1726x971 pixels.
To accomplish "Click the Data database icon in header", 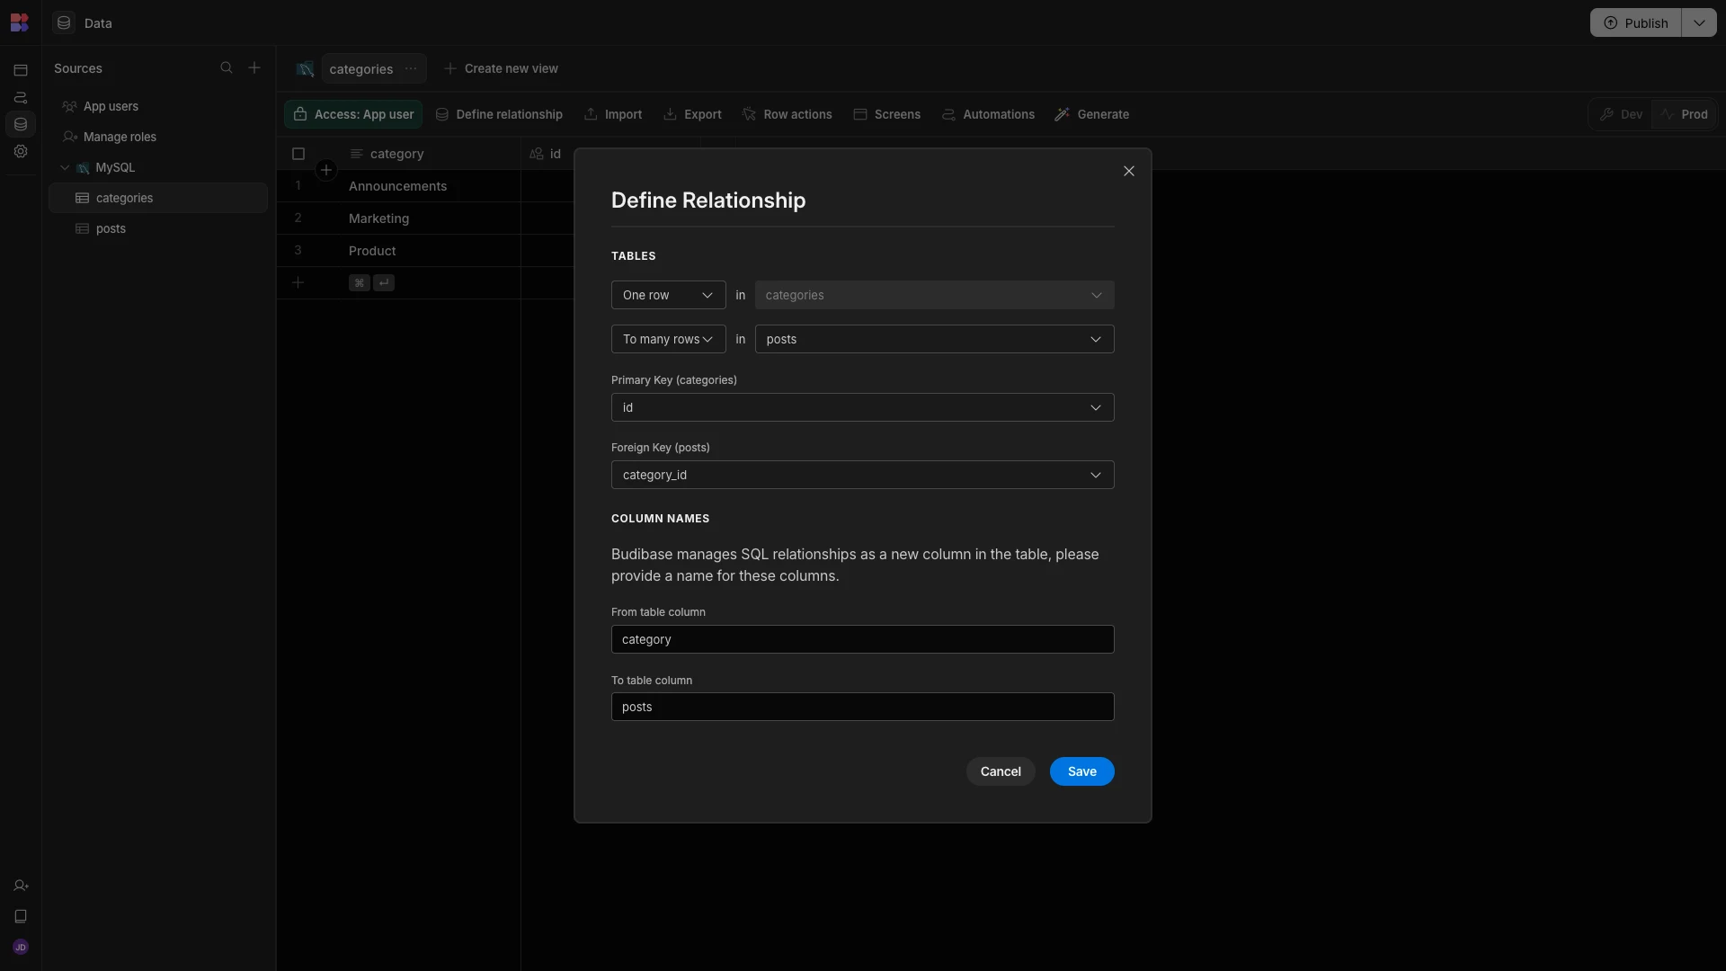I will [64, 22].
